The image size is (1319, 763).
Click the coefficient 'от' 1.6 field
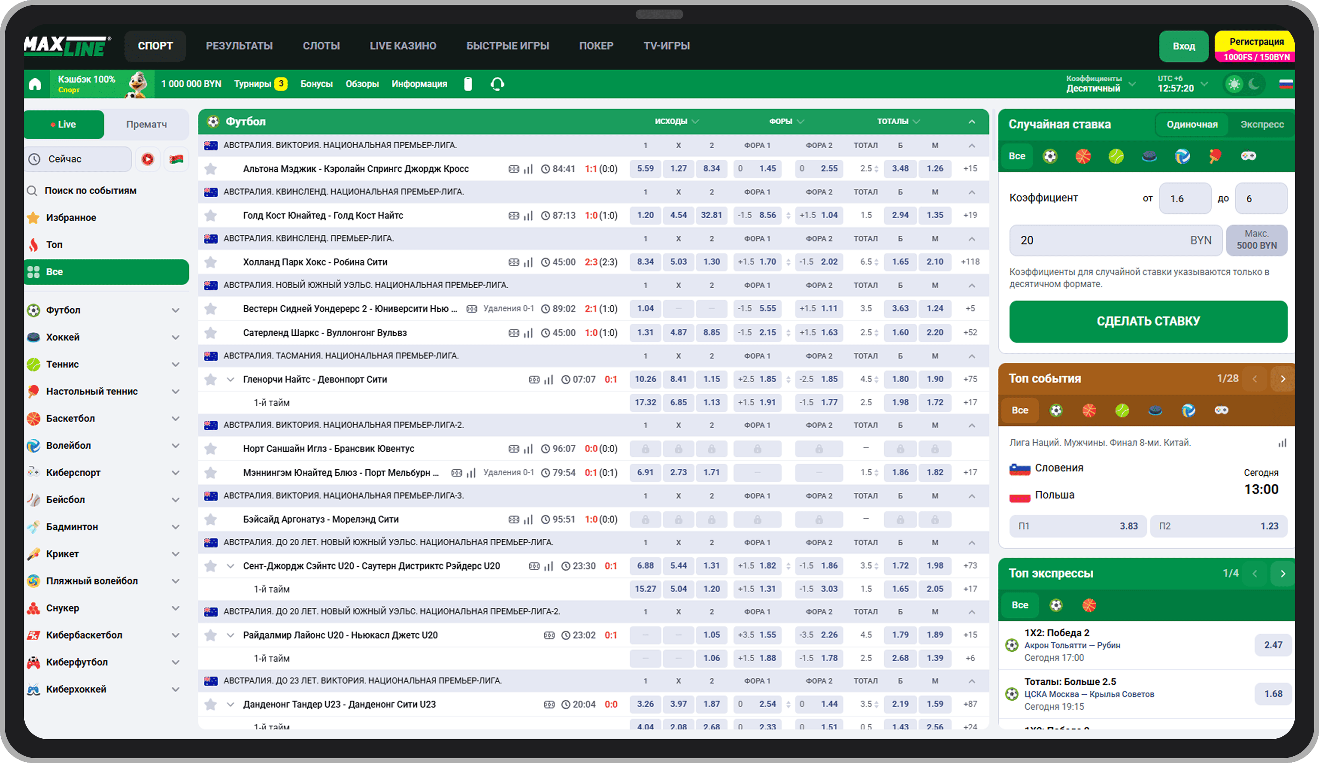(x=1185, y=198)
